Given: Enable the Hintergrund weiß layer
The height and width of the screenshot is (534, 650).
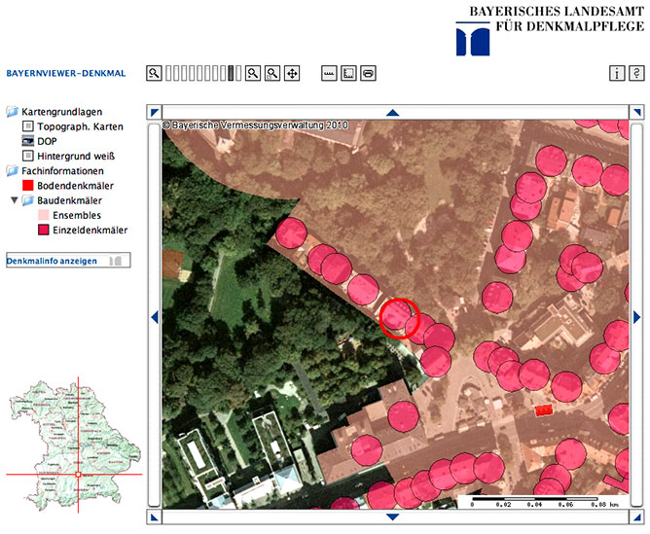Looking at the screenshot, I should click(28, 156).
